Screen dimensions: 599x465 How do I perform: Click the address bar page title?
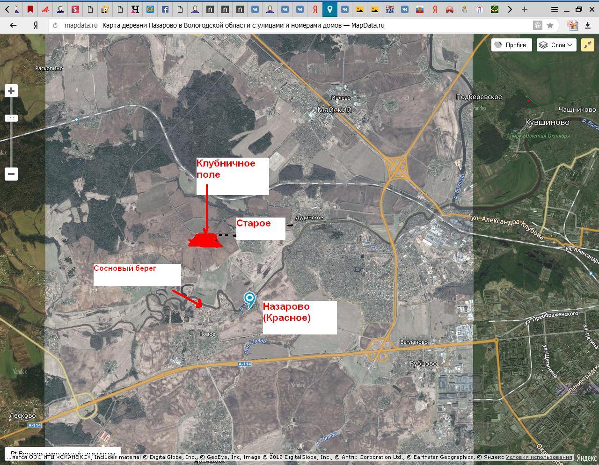tap(243, 25)
